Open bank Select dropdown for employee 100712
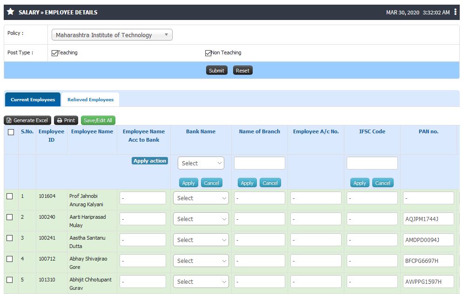The image size is (463, 294). coord(201,261)
